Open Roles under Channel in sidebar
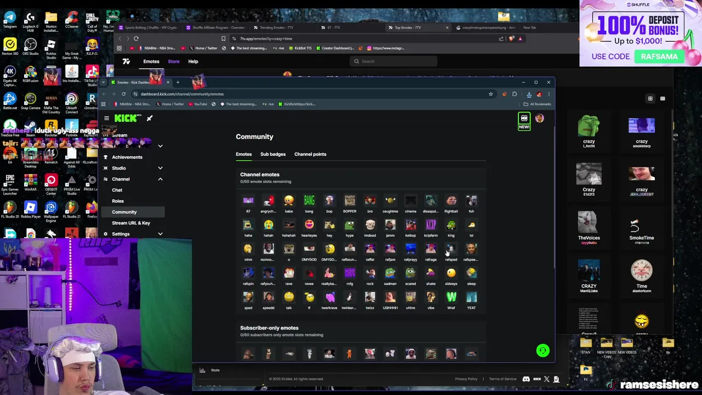 (x=118, y=201)
